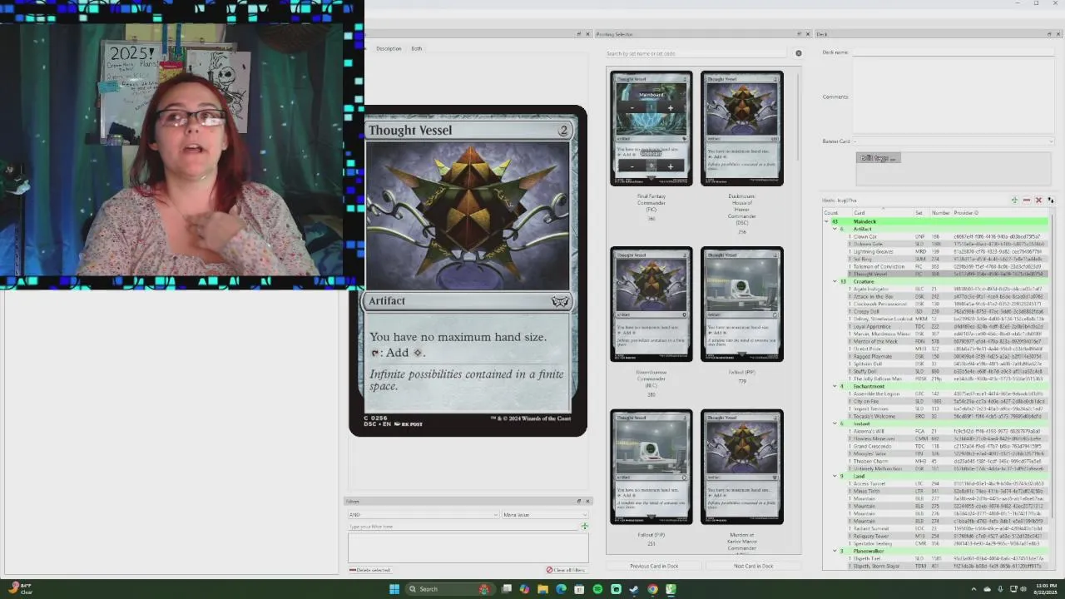The width and height of the screenshot is (1065, 599).
Task: Collapse the Creature group
Action: pos(835,281)
